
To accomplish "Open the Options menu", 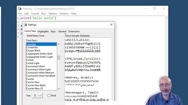I will 53,14.
